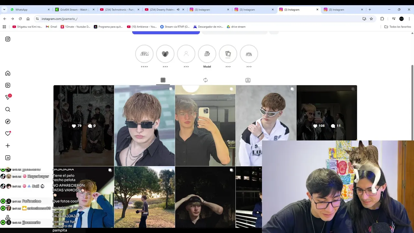Open the group people story highlight
The width and height of the screenshot is (414, 233).
[249, 54]
